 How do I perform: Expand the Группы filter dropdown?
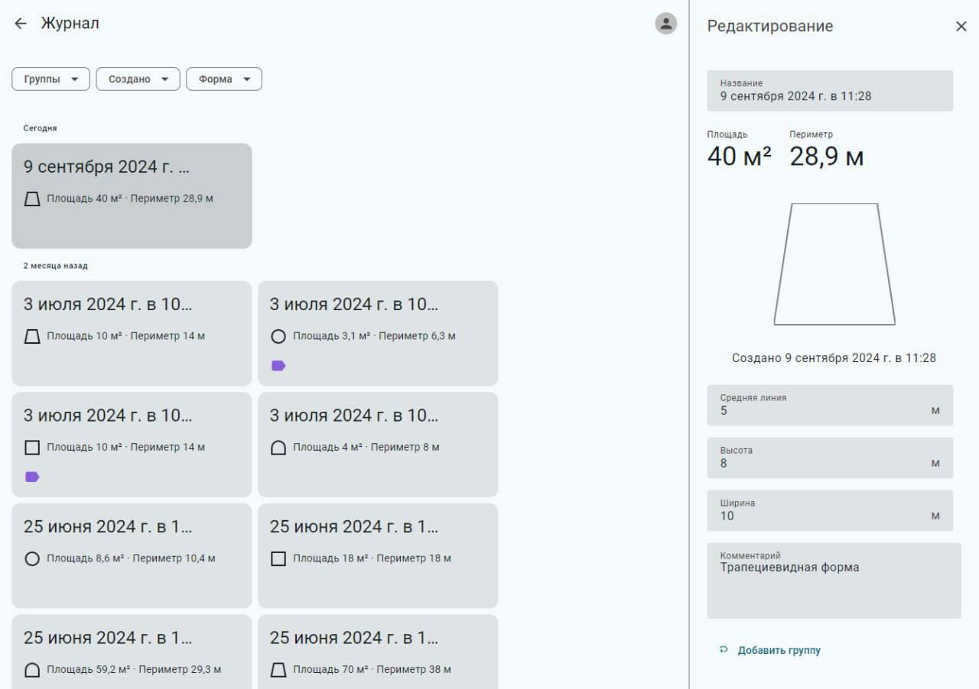[50, 79]
